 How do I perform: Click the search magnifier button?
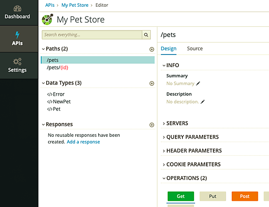[146, 35]
